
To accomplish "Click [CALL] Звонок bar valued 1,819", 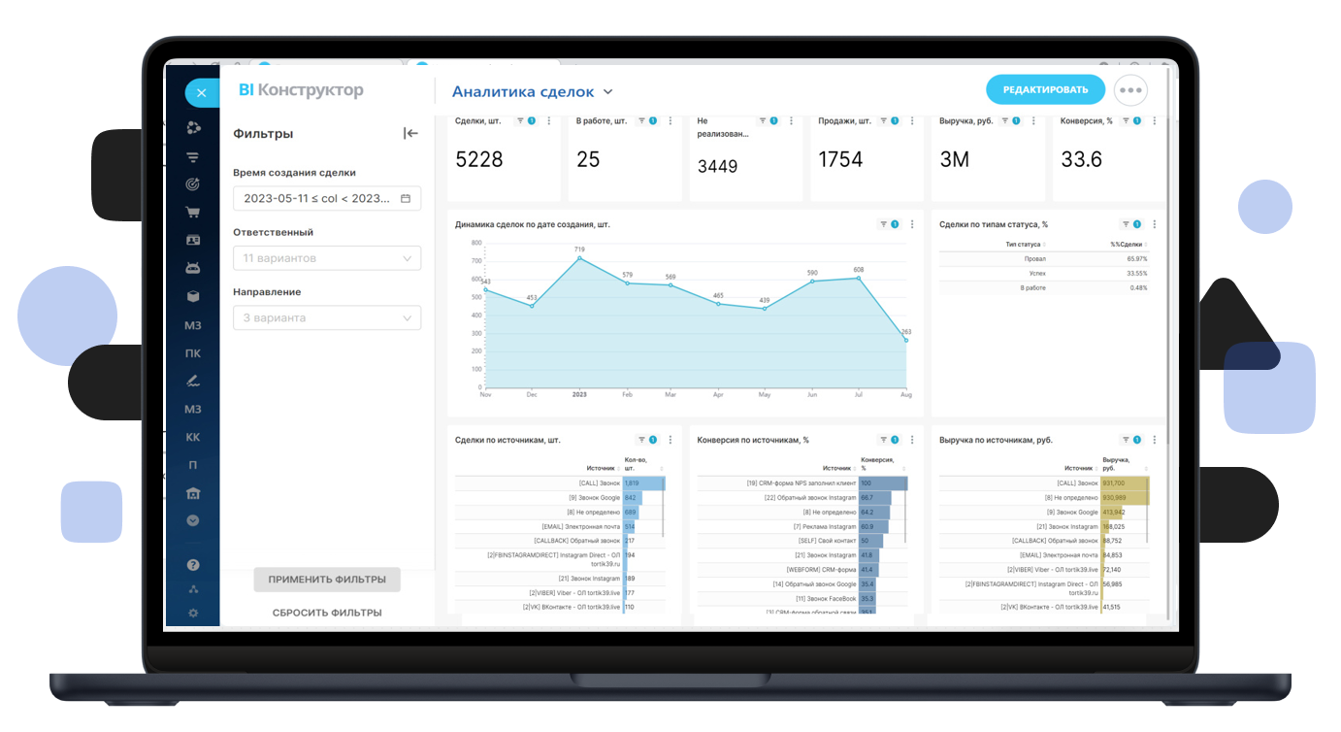I will coord(644,482).
